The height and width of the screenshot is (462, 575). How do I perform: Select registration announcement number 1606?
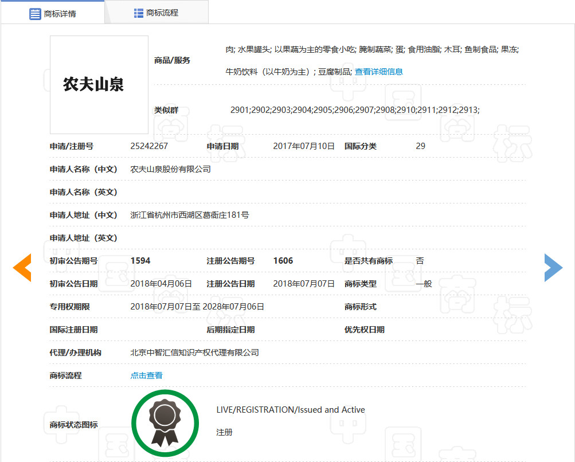coord(283,261)
